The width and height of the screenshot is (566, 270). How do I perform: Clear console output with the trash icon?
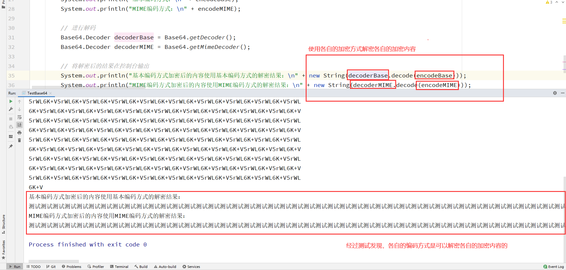click(x=19, y=140)
